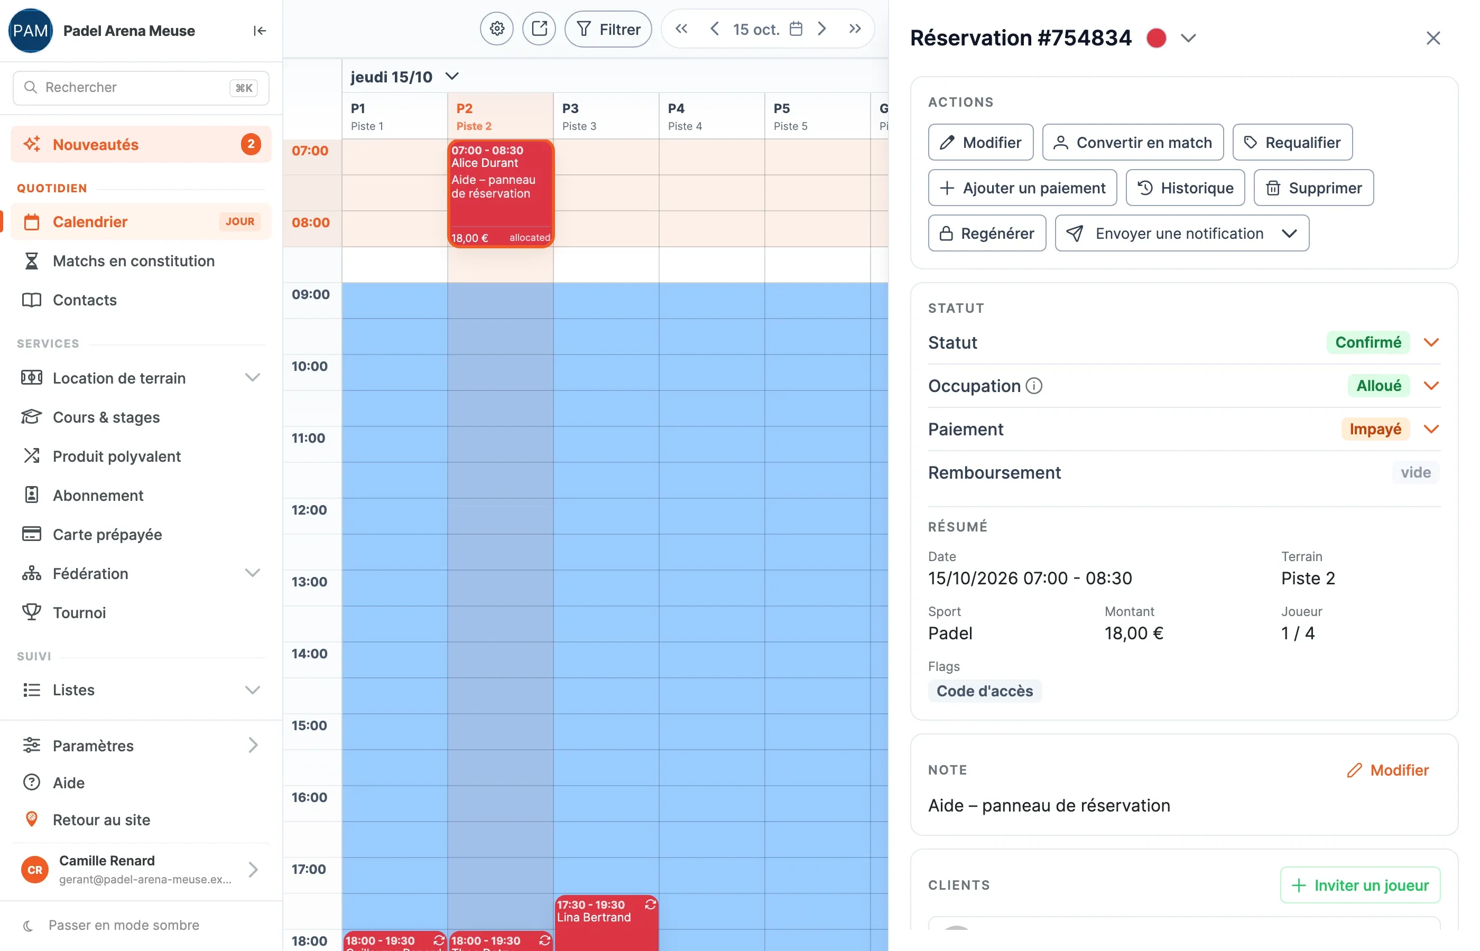The image size is (1480, 951).
Task: Go to next day with right chevron
Action: 821,29
